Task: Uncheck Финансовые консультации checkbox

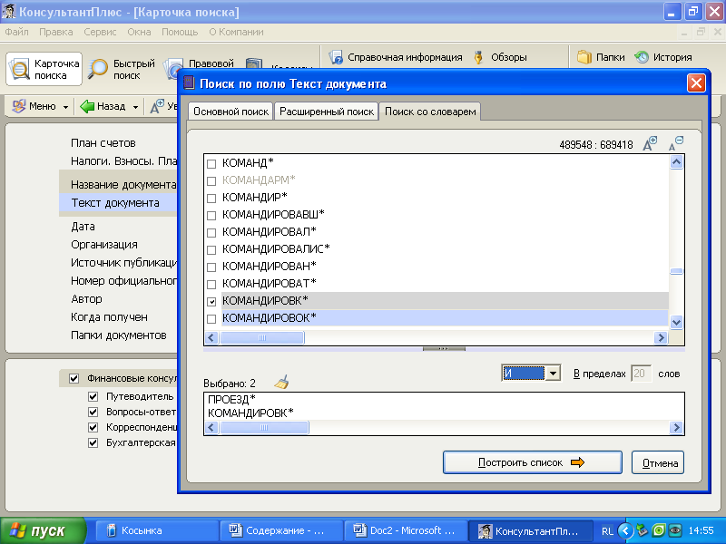Action: (x=74, y=378)
